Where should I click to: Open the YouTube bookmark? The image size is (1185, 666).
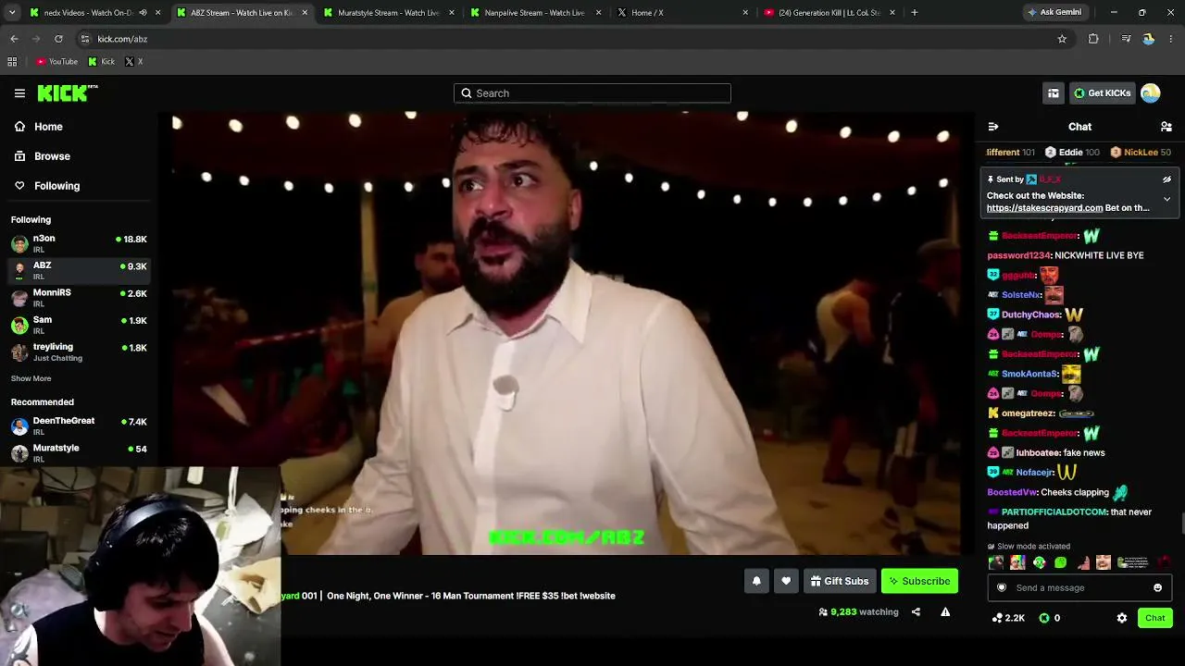pos(57,62)
